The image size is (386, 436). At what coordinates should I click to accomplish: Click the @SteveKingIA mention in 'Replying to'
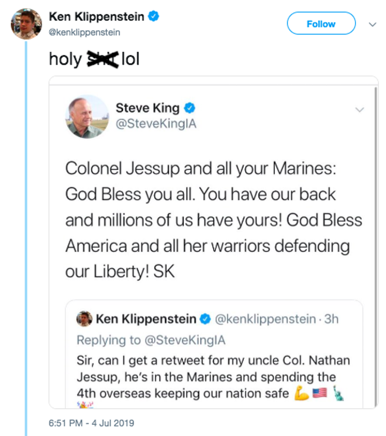tap(185, 340)
